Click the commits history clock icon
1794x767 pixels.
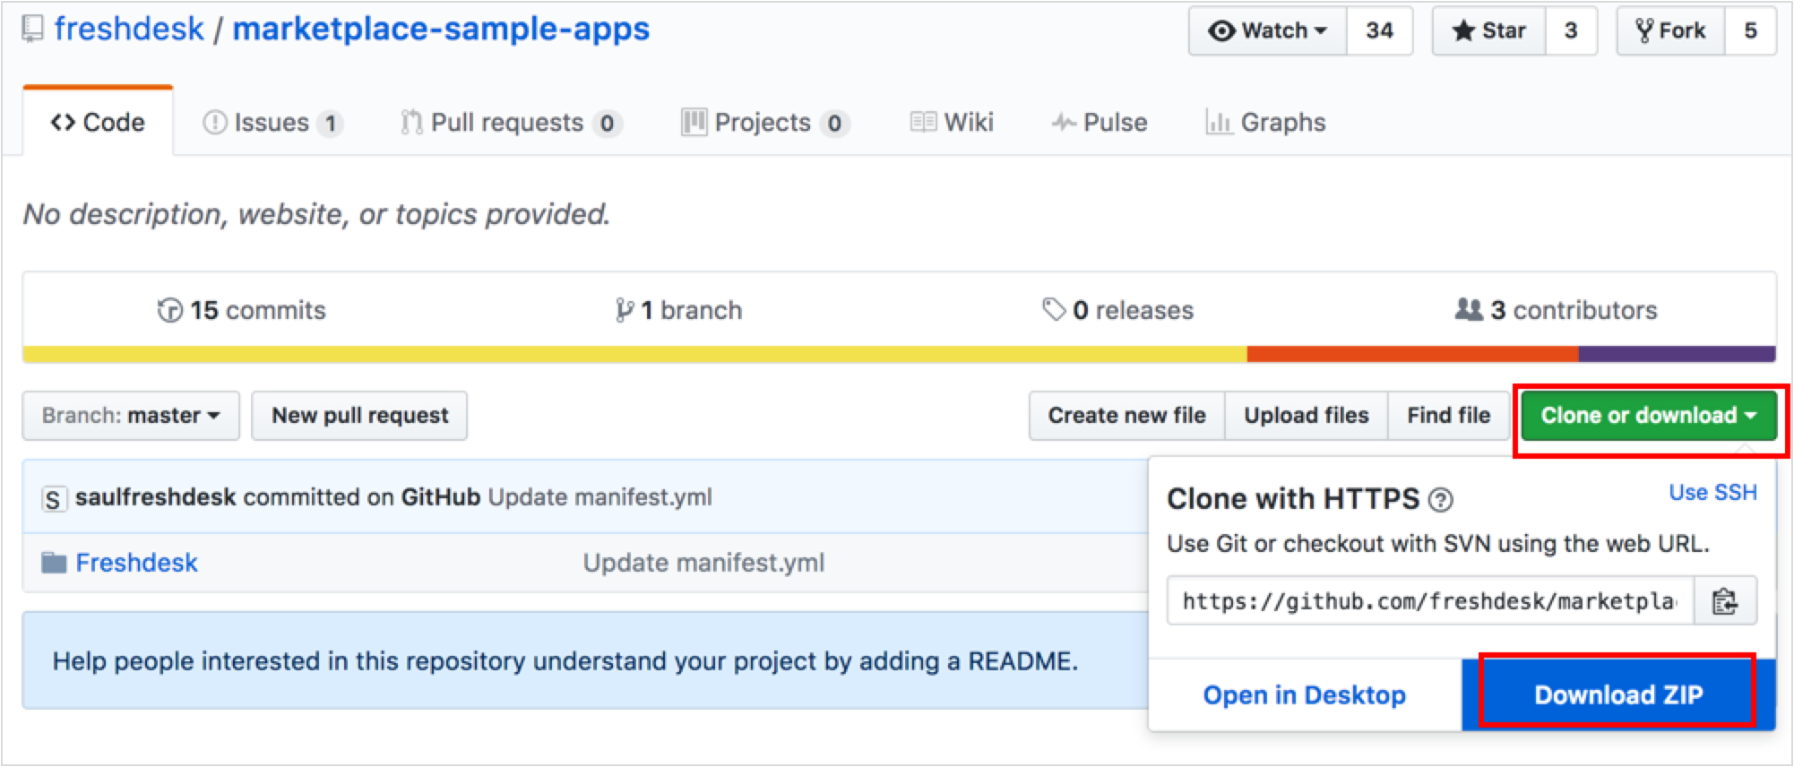(169, 310)
